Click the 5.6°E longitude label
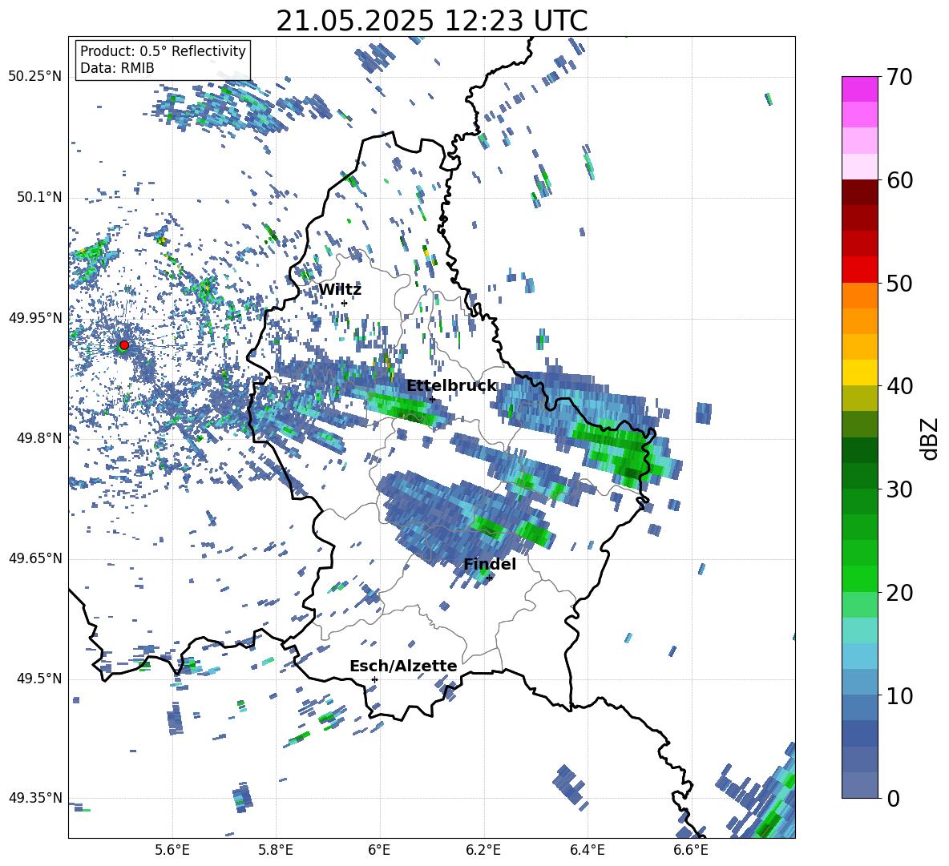Screen dimensions: 949x866 click(x=172, y=850)
